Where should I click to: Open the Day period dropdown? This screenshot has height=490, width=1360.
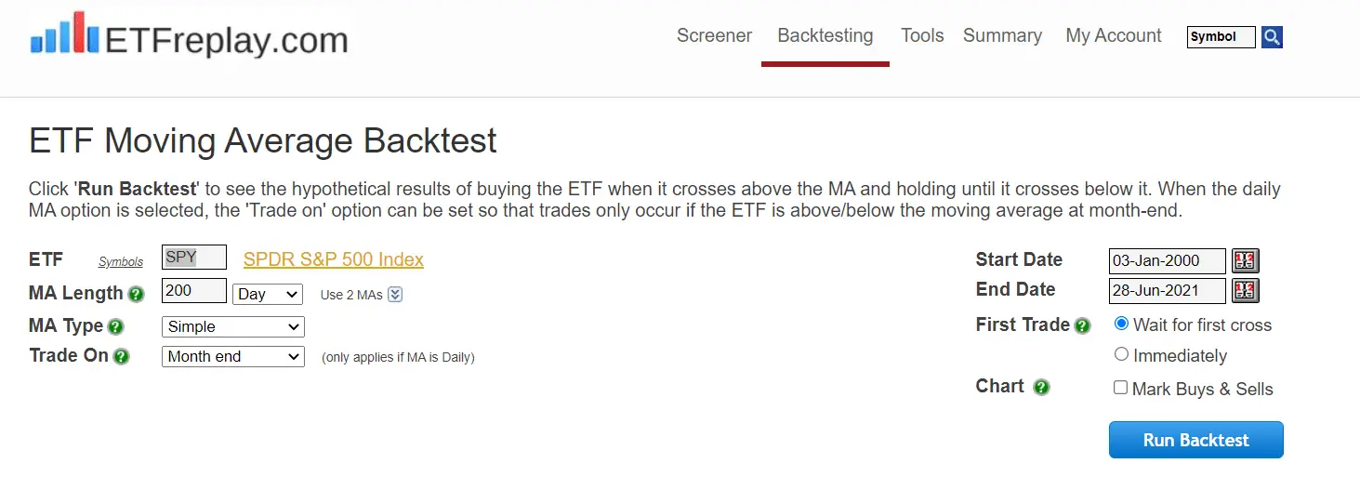coord(268,294)
